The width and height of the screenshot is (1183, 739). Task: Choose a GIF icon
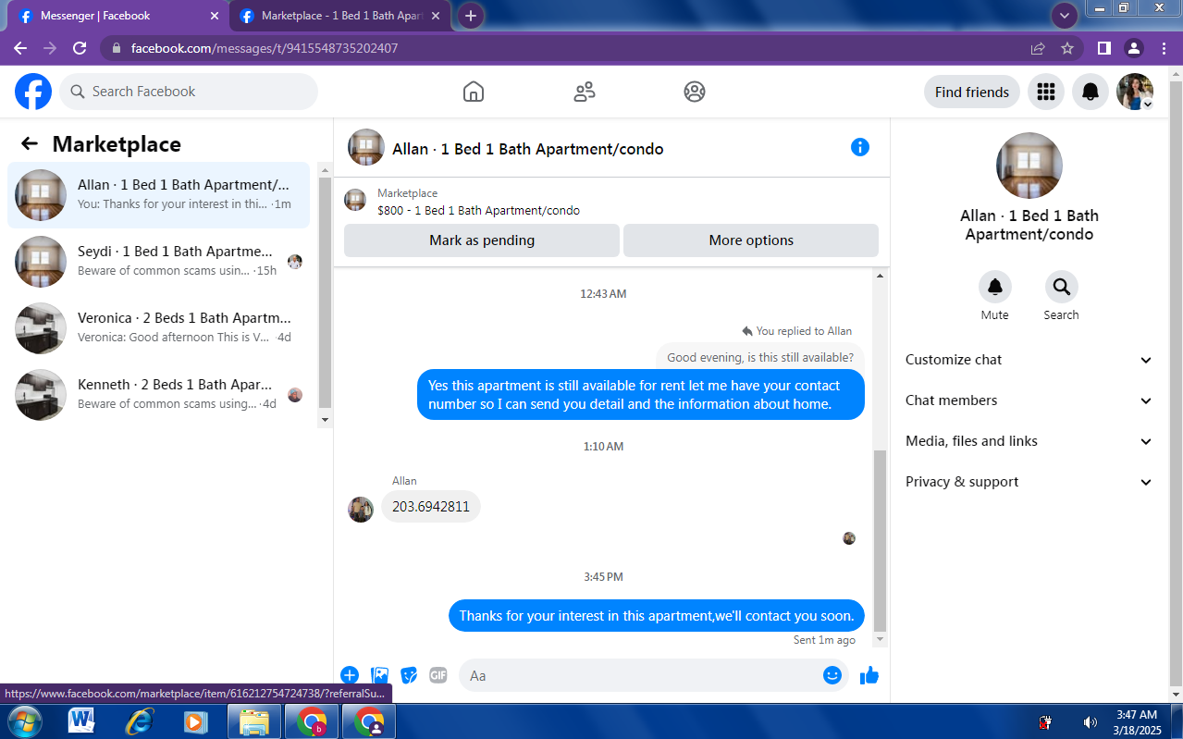[x=438, y=675]
